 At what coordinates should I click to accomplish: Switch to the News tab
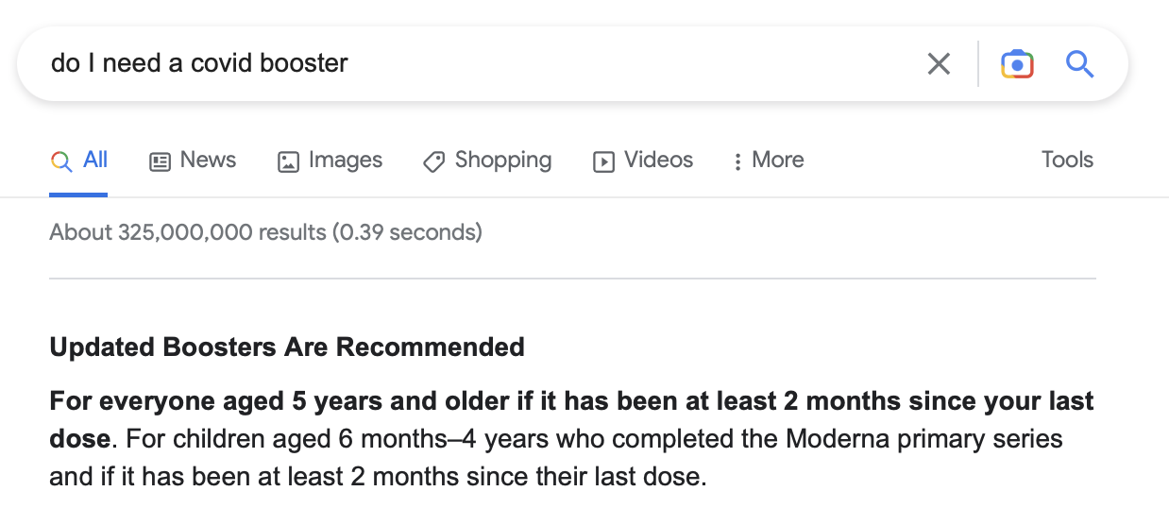click(x=208, y=161)
